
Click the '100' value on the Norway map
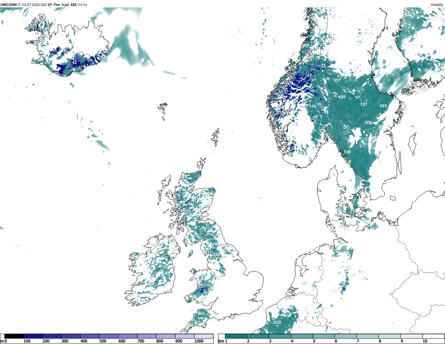[x=313, y=107]
